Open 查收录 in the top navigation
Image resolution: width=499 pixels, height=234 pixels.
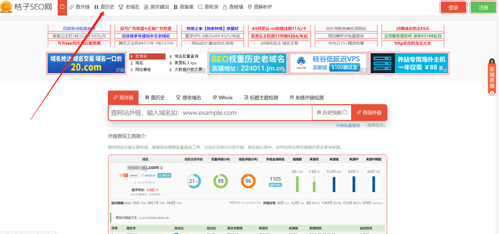(x=208, y=7)
